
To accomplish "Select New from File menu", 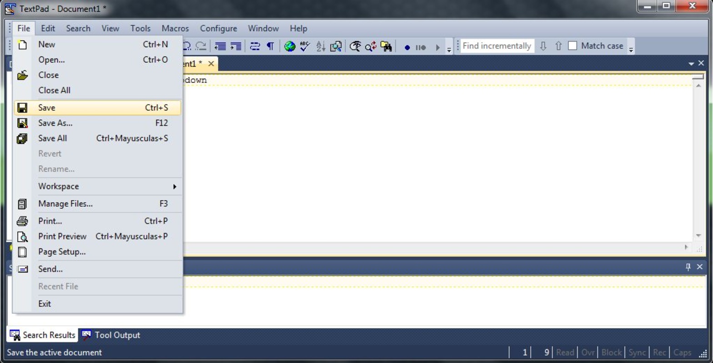I will 98,44.
